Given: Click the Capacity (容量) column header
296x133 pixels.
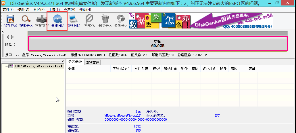Looking at the screenshot, I should 248,69.
